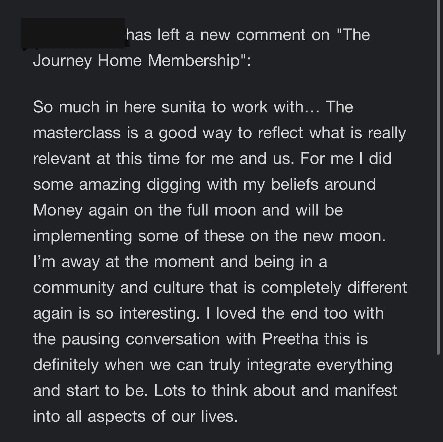Click the word "implementing" in the comment
443x442 pixels.
[83, 236]
